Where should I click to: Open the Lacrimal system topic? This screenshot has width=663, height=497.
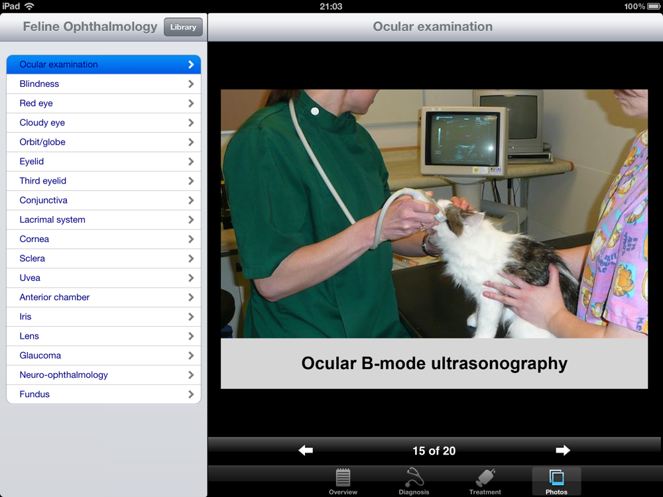(x=103, y=220)
